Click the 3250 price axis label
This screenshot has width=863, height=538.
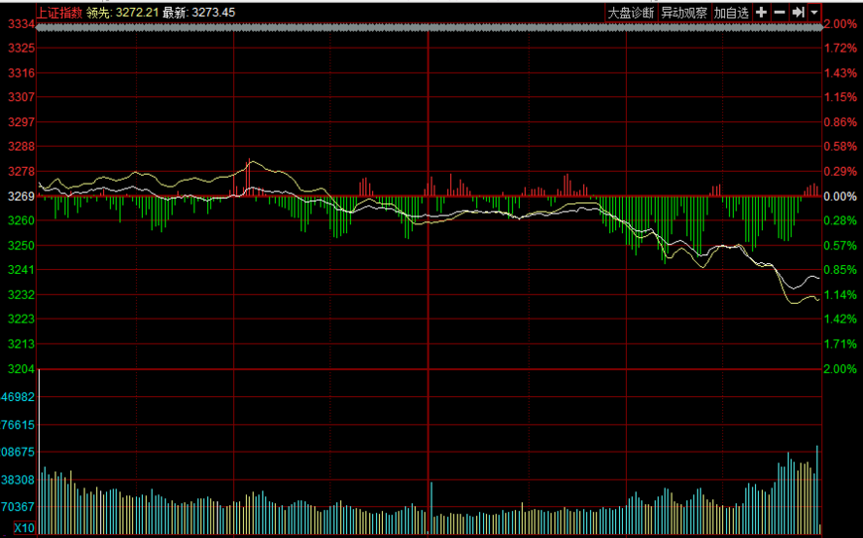click(22, 245)
